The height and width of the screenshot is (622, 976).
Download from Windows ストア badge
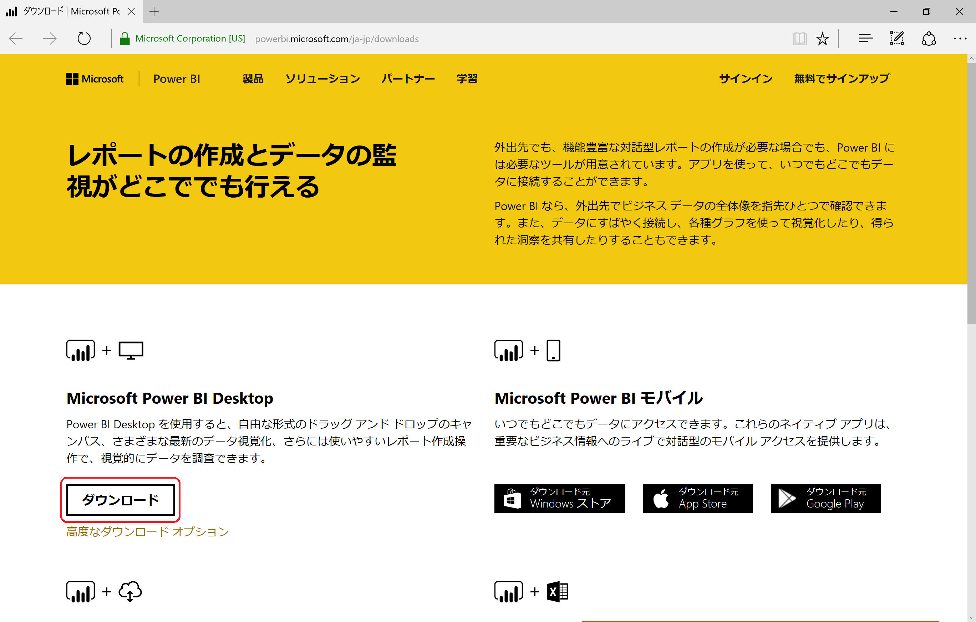[559, 499]
